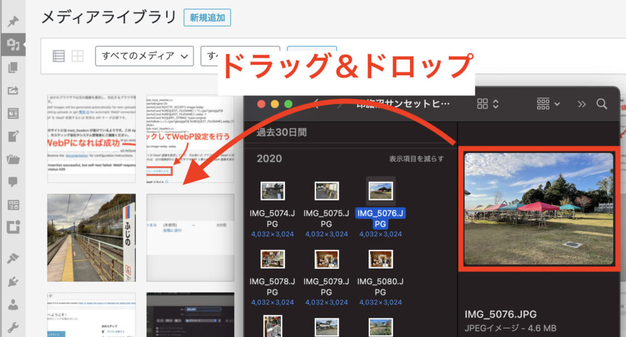Click JPEGイメージ - 4.6 MB info text

(510, 329)
